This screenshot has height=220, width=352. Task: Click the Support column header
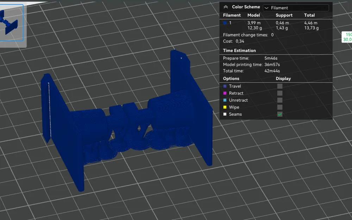coord(284,15)
